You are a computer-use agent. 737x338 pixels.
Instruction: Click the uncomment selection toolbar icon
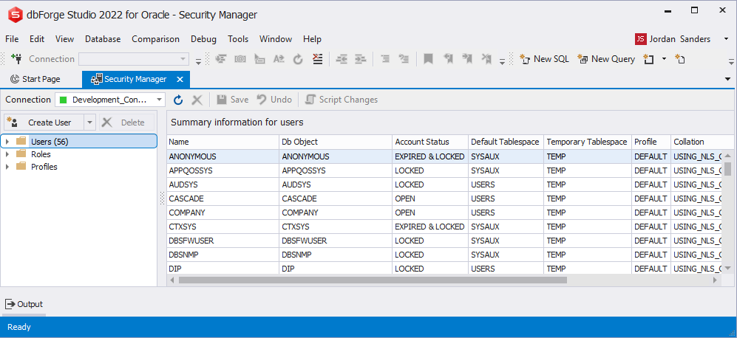(404, 59)
